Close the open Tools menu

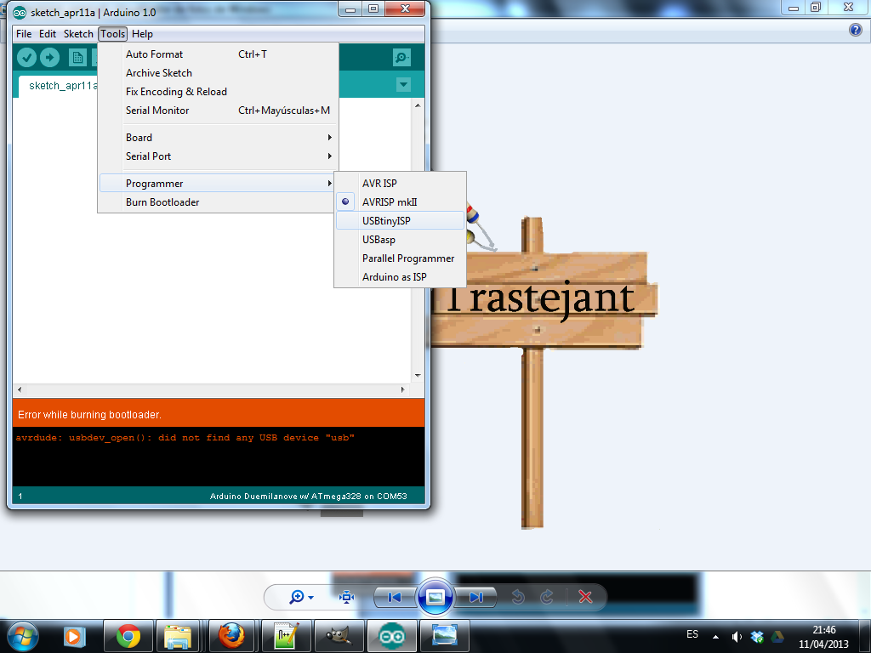(x=113, y=34)
